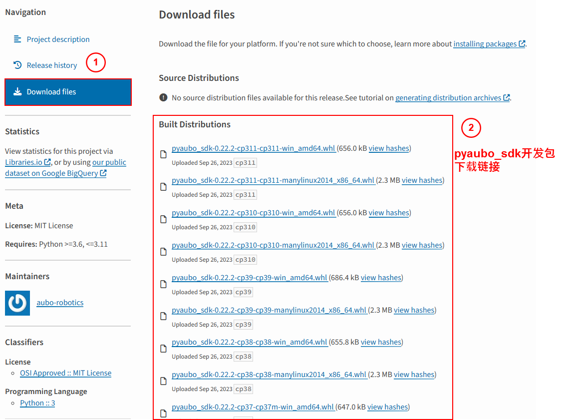The width and height of the screenshot is (564, 420).
Task: Download pyaubo_sdk cp310 win_amd64 wheel
Action: coord(254,213)
